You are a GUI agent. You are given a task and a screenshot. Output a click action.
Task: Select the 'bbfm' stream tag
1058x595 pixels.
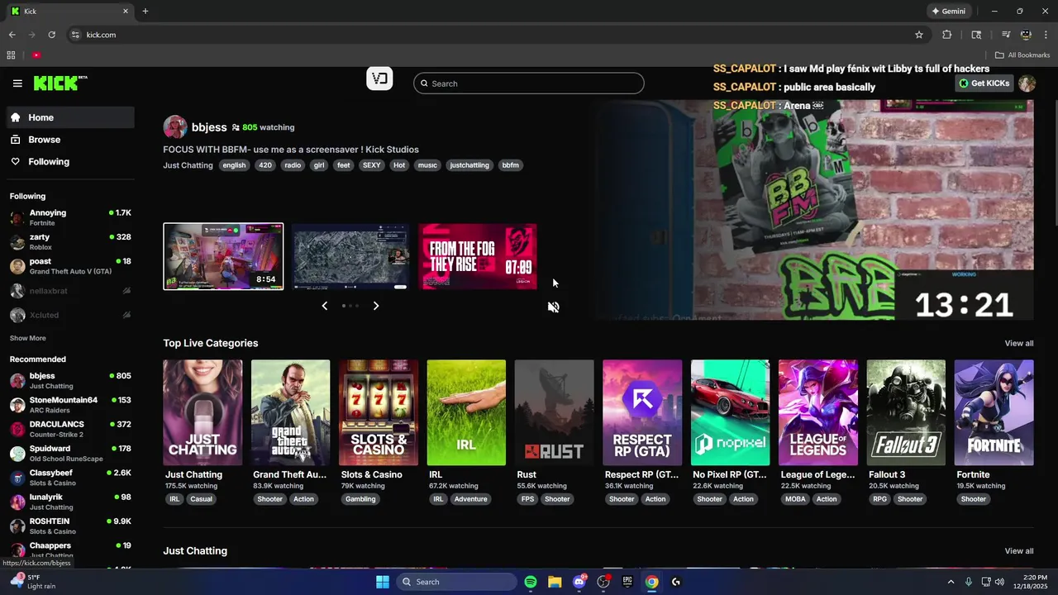(511, 165)
